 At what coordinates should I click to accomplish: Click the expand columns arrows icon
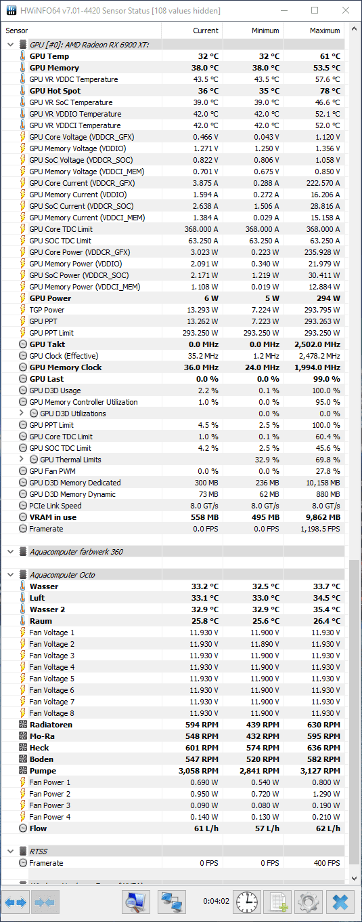pos(16,902)
